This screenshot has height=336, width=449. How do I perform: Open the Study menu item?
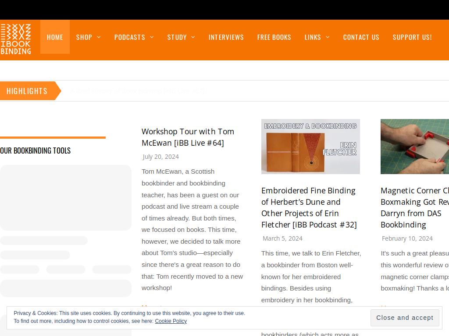pos(177,37)
